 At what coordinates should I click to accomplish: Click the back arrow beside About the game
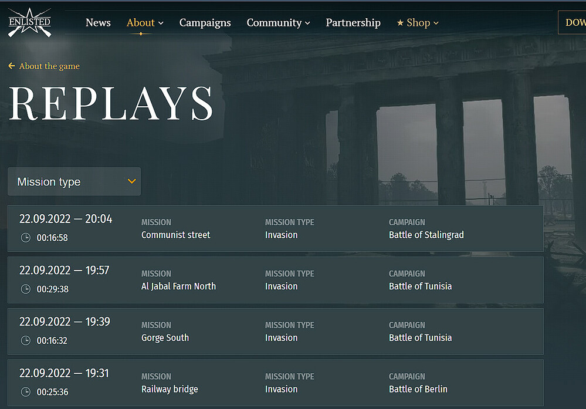[12, 66]
